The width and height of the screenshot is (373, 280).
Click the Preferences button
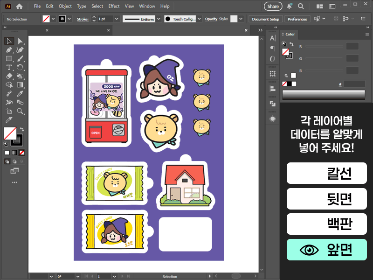click(x=297, y=19)
